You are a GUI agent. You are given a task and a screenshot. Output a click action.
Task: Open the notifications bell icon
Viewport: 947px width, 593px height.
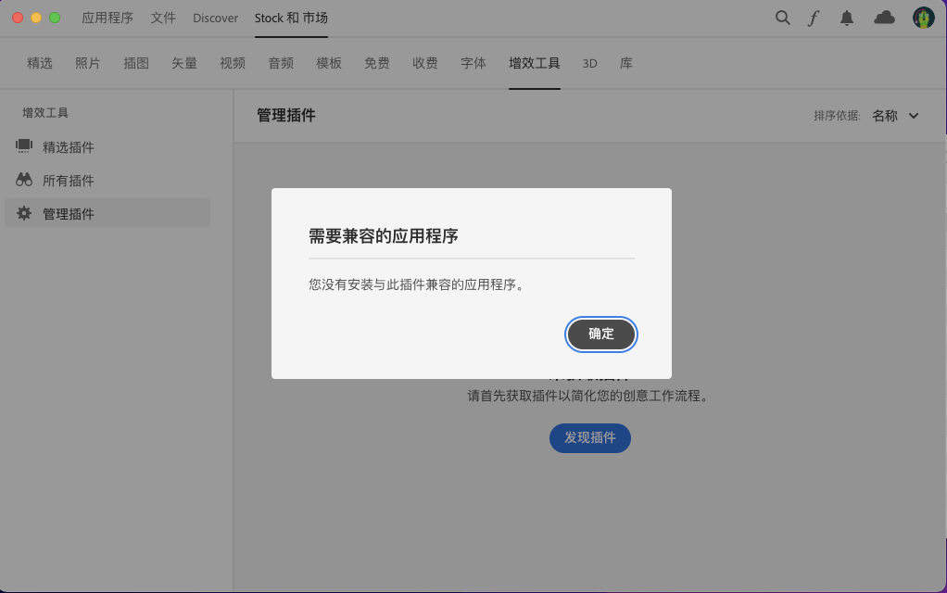coord(847,19)
